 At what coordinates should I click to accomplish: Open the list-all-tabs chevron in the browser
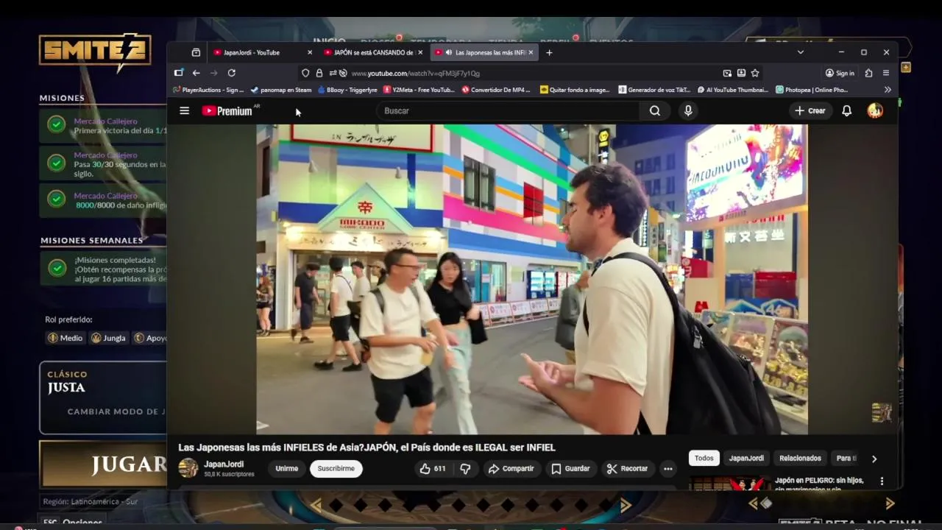point(800,52)
